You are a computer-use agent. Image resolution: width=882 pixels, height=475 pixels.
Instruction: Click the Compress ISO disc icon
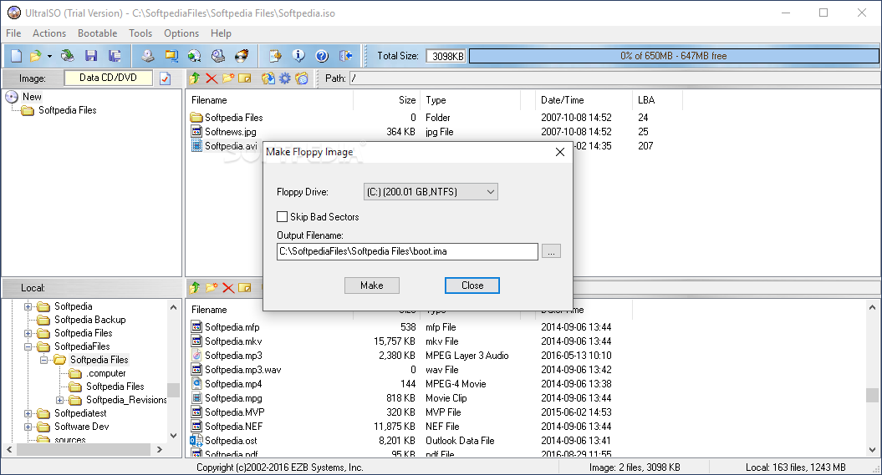(195, 56)
